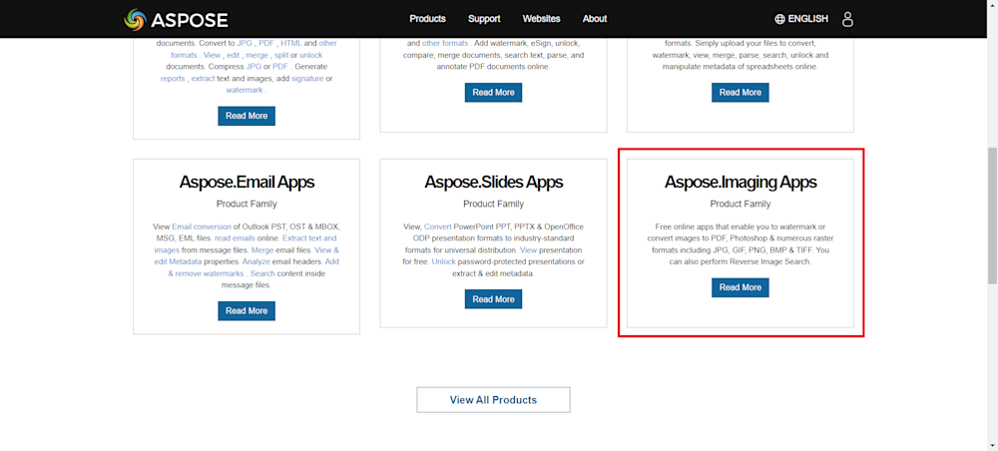Click the unlock link after 'split or'
Viewport: 998px width, 451px height.
point(311,55)
